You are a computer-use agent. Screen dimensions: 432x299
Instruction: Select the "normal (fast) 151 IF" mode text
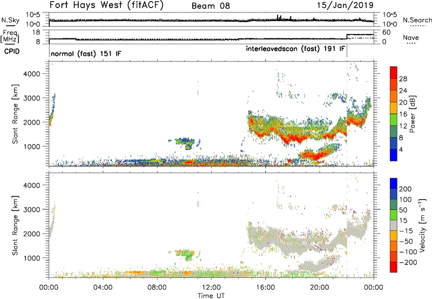[86, 53]
